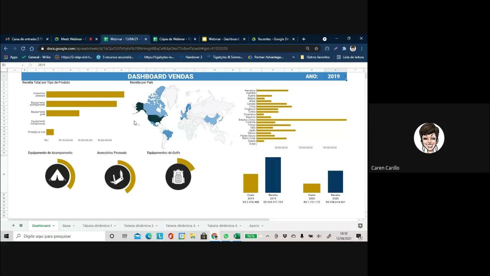Show hidden system tray icons

point(268,236)
